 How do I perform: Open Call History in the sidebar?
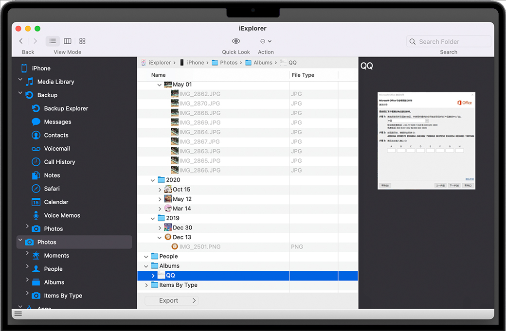[x=59, y=162]
